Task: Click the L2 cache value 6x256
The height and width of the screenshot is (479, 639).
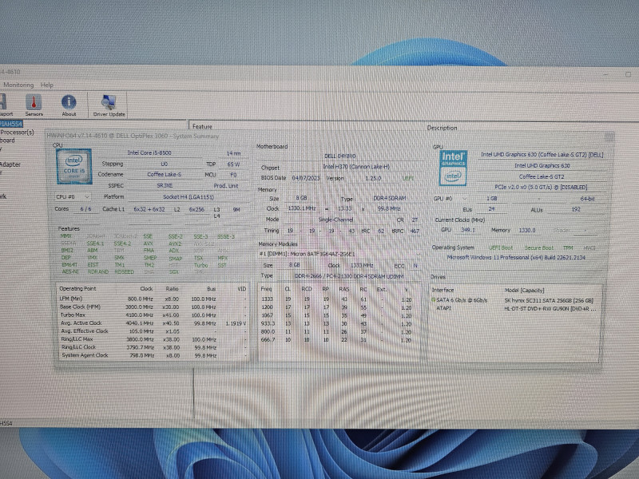Action: [x=196, y=209]
